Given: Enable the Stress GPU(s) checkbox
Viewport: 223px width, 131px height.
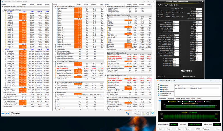Looking at the screenshot, I should point(161,96).
